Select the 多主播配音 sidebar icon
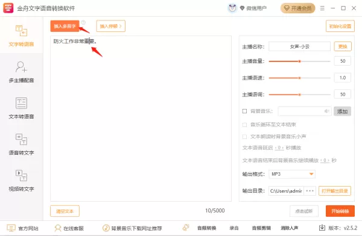 point(21,67)
